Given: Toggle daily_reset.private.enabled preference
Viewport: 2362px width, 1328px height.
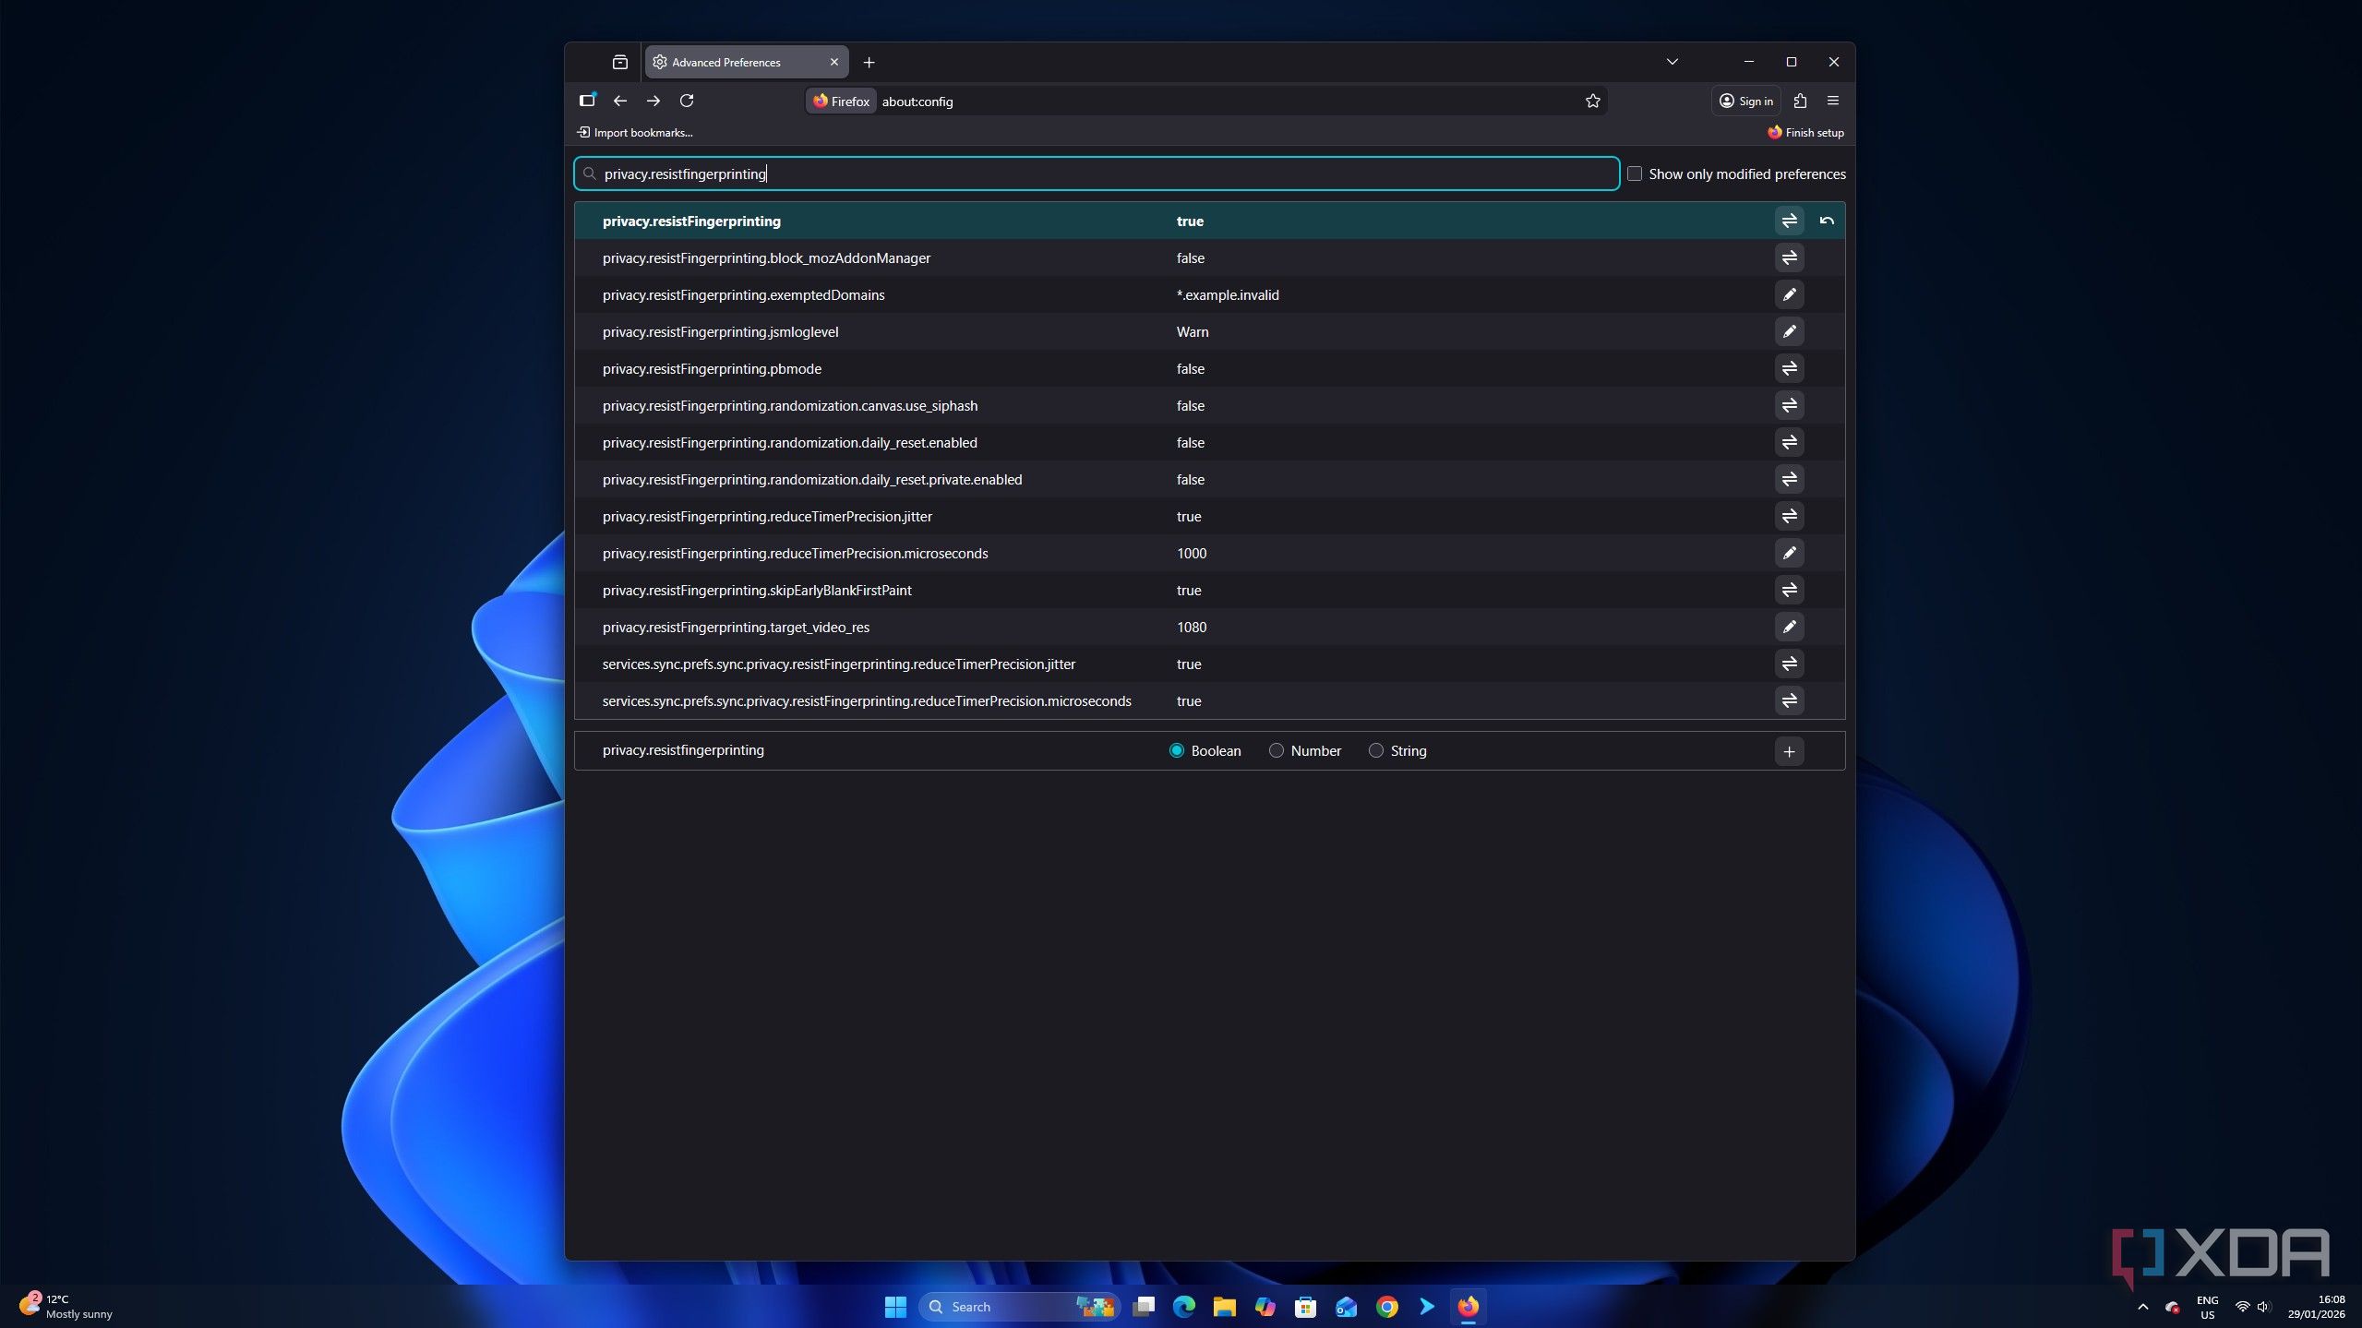Looking at the screenshot, I should 1789,479.
